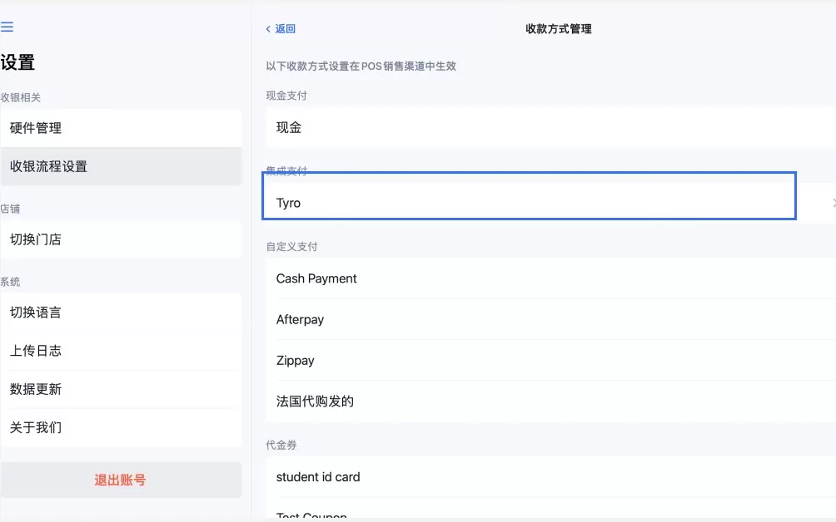Viewport: 836px width, 522px height.
Task: Open the hamburger navigation menu
Action: click(x=8, y=26)
